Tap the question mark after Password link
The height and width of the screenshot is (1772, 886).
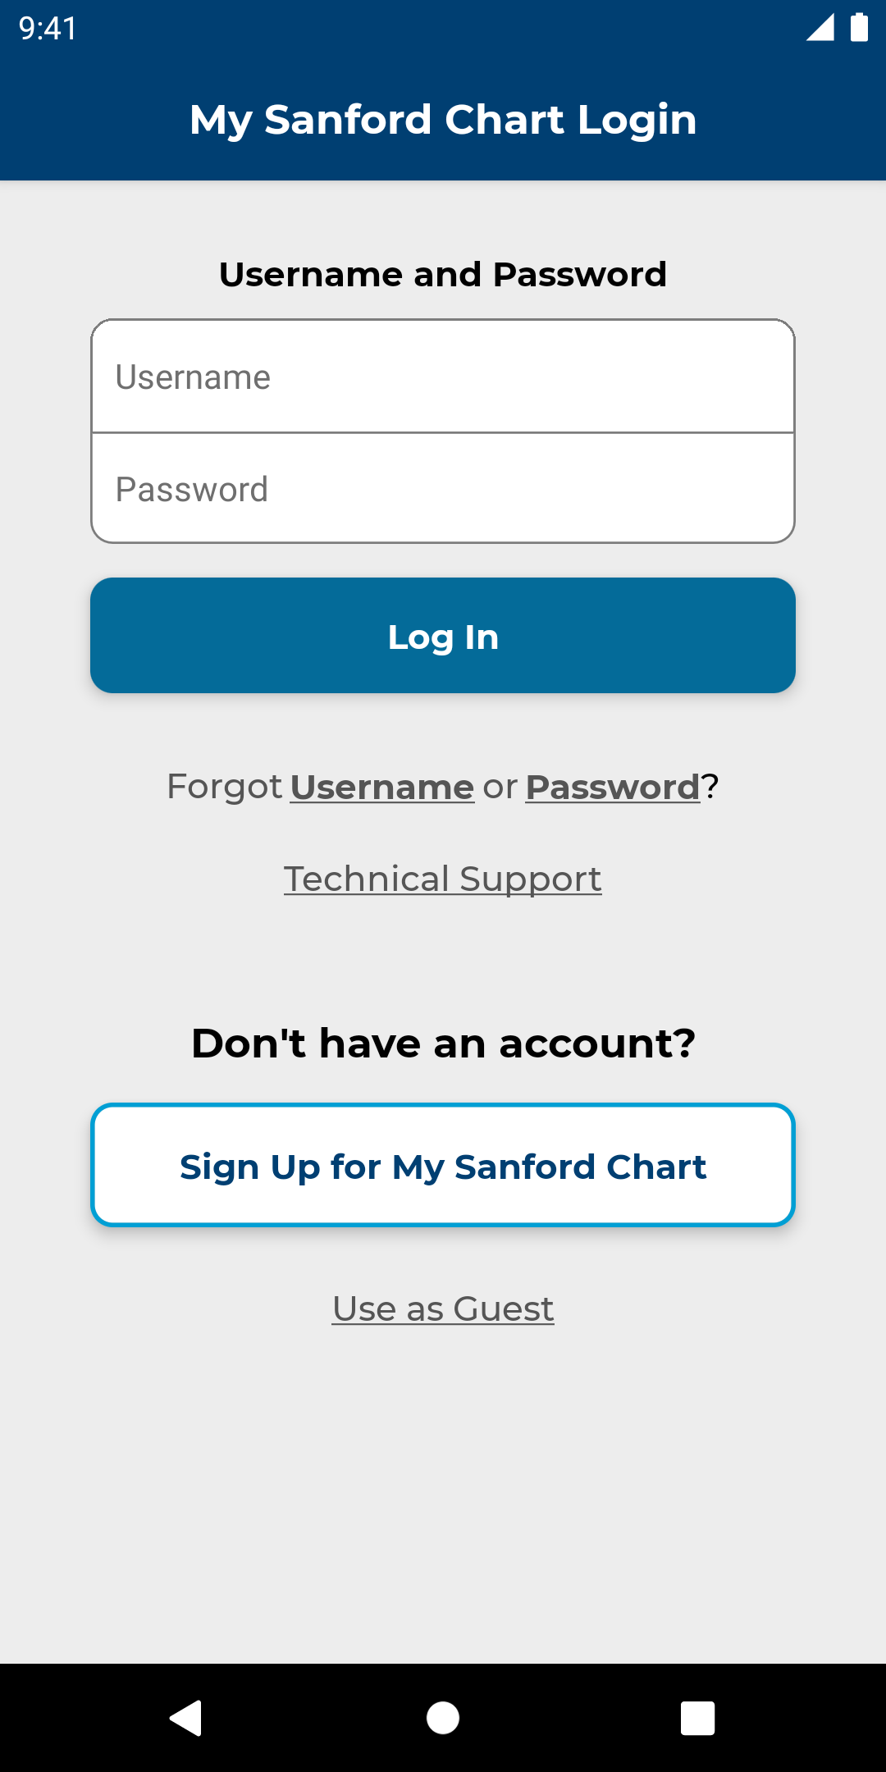click(x=710, y=787)
